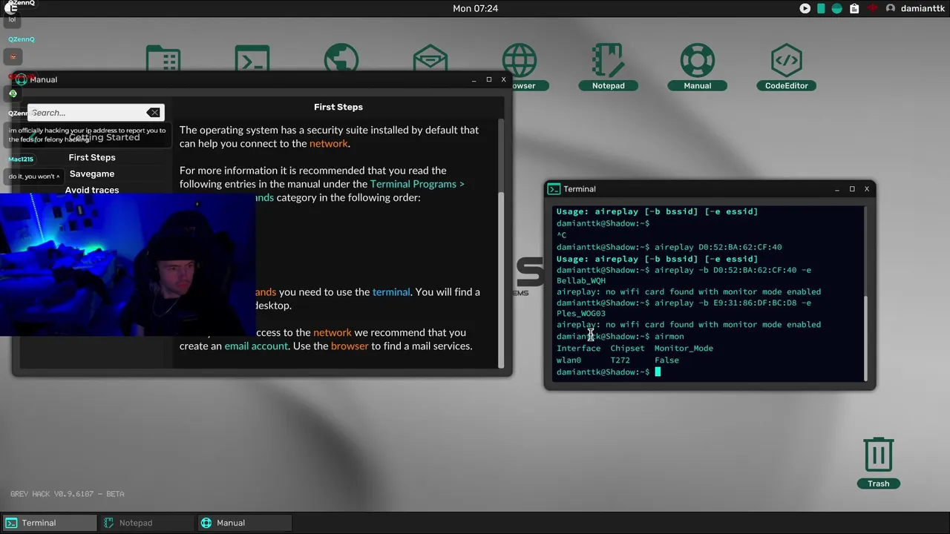Click the 'wlan0' interface text in Terminal
The width and height of the screenshot is (950, 534).
pyautogui.click(x=569, y=360)
